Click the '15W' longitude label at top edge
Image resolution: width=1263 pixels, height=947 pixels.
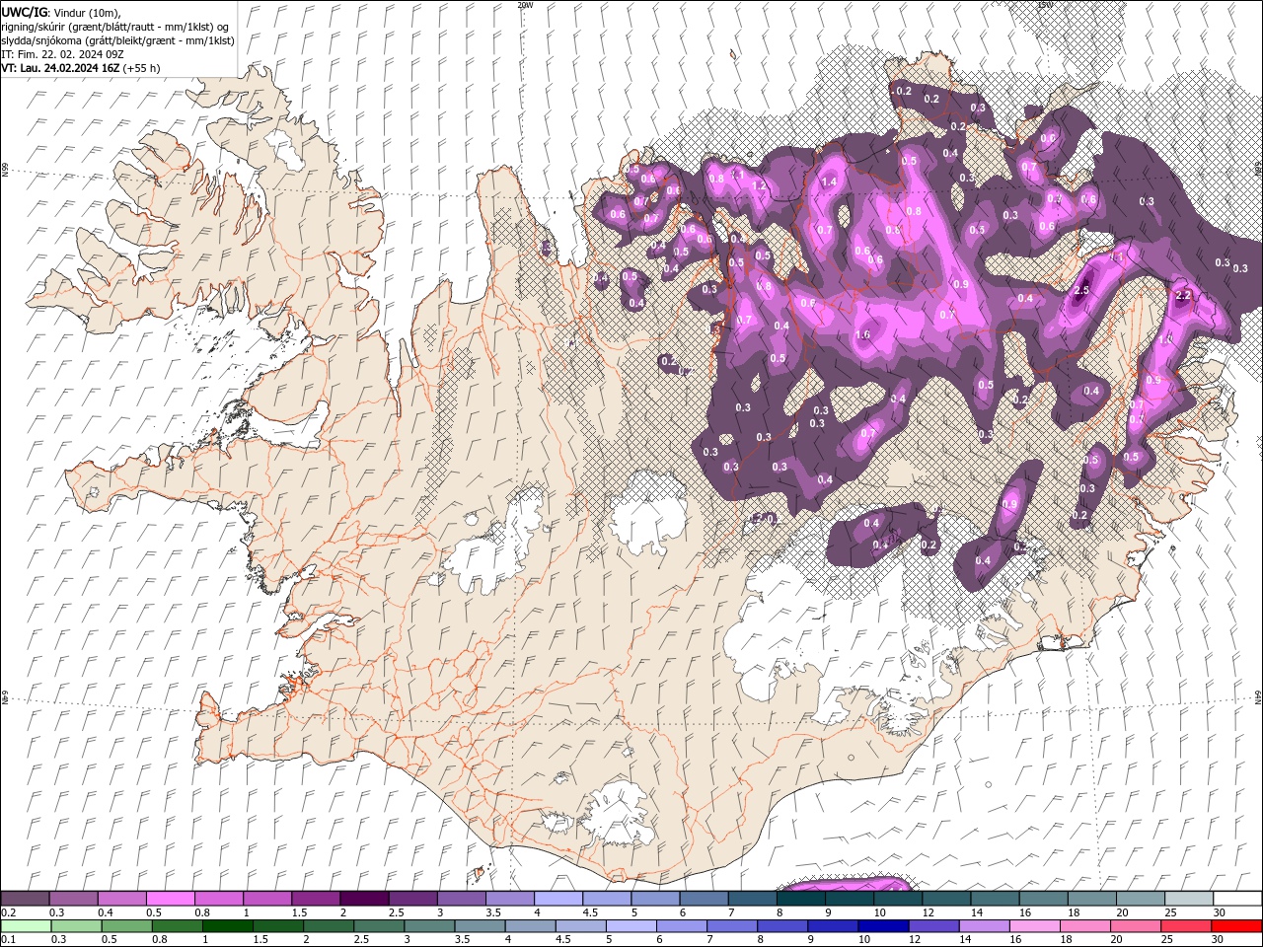[x=1045, y=5]
